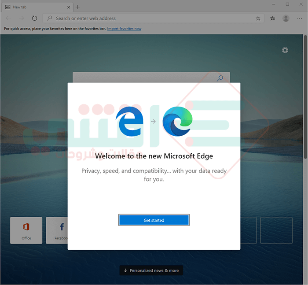Open page settings gear icon
The height and width of the screenshot is (285, 308).
[x=285, y=50]
